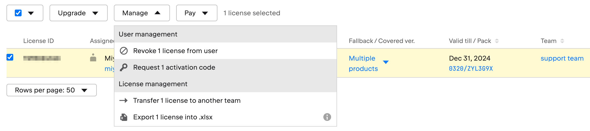This screenshot has width=590, height=131.
Task: Sort by Team column arrows
Action: click(562, 41)
